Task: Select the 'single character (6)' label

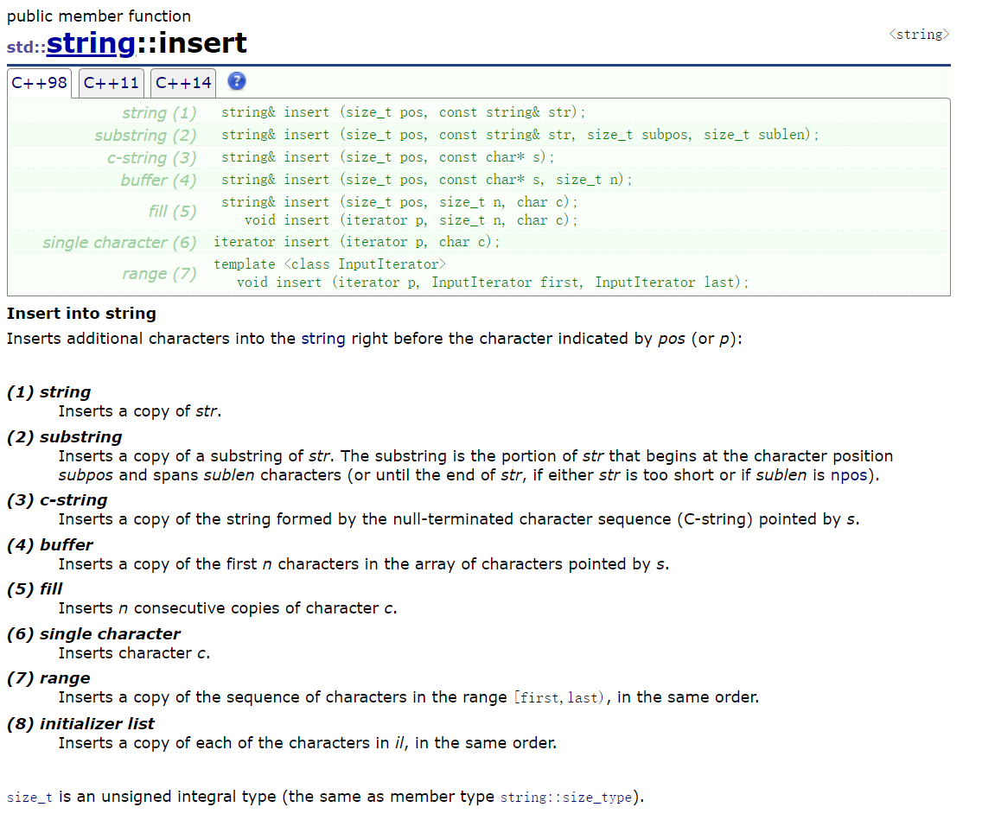Action: (x=119, y=242)
